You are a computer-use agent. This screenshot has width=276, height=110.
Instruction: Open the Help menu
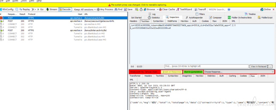(39, 1)
